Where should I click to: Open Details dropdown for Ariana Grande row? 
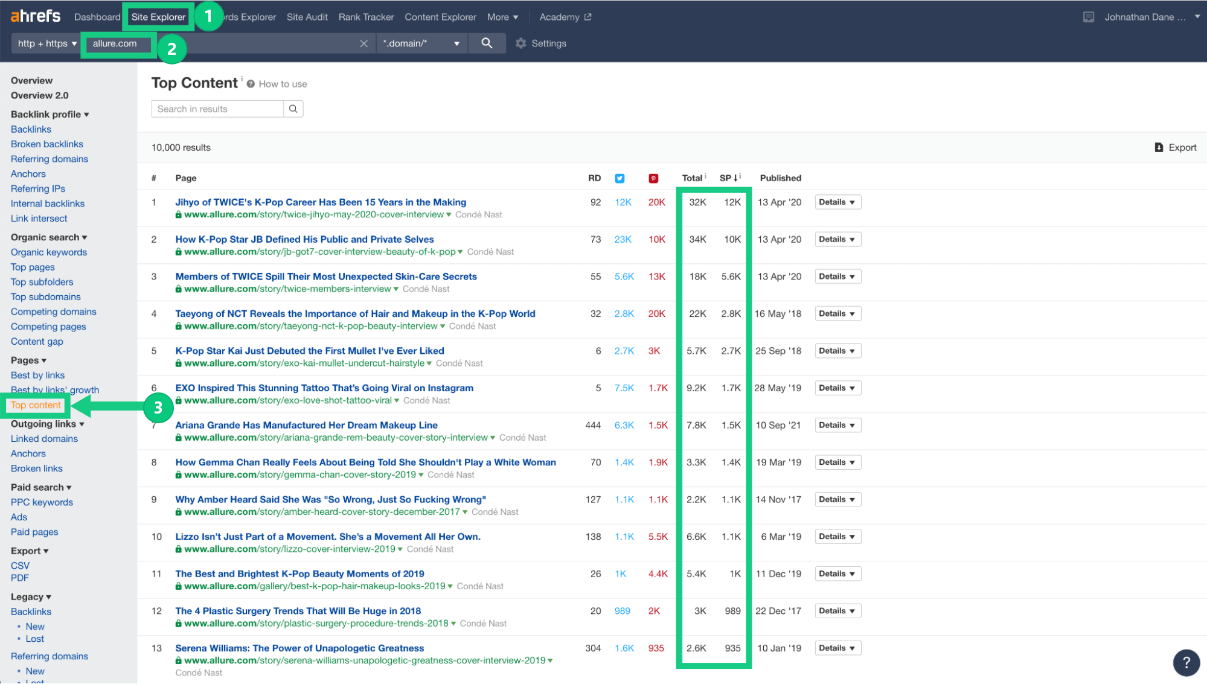(837, 425)
